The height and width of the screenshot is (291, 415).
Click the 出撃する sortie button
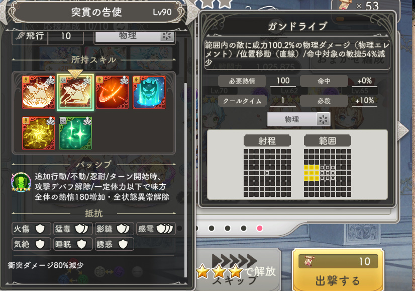pyautogui.click(x=338, y=270)
